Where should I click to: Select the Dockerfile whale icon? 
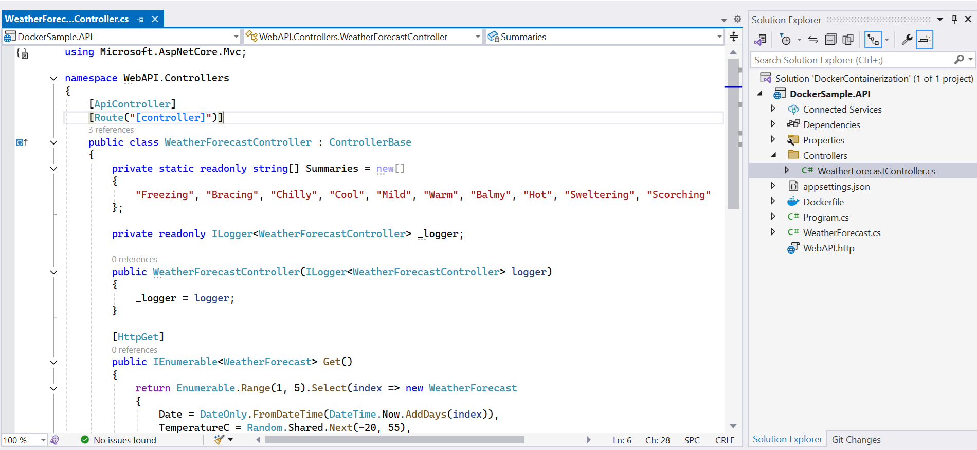[x=793, y=202]
